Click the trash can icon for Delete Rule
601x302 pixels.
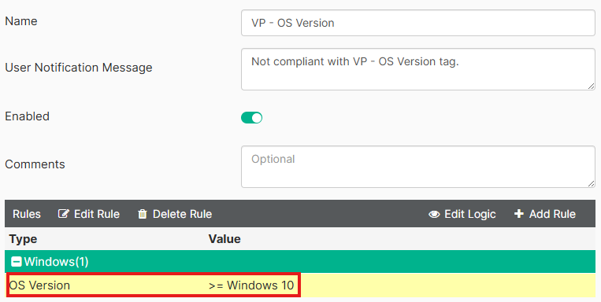pos(143,214)
